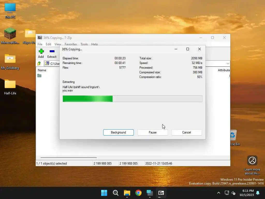Click the Compressed size value 380 MB
The width and height of the screenshot is (265, 199).
(197, 72)
